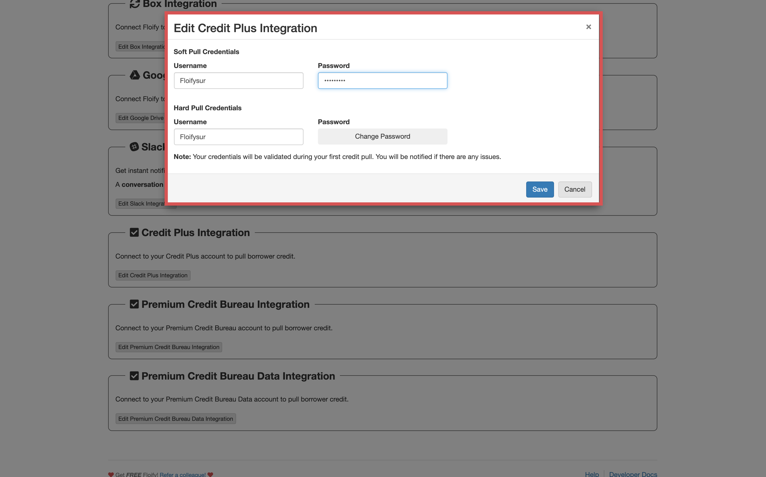Click the Premium Credit Bureau Integration checkmark icon
This screenshot has width=766, height=477.
(134, 304)
